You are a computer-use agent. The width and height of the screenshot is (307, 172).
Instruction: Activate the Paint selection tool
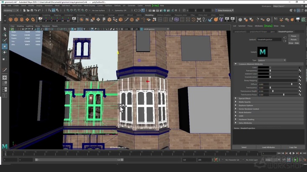click(x=5, y=40)
